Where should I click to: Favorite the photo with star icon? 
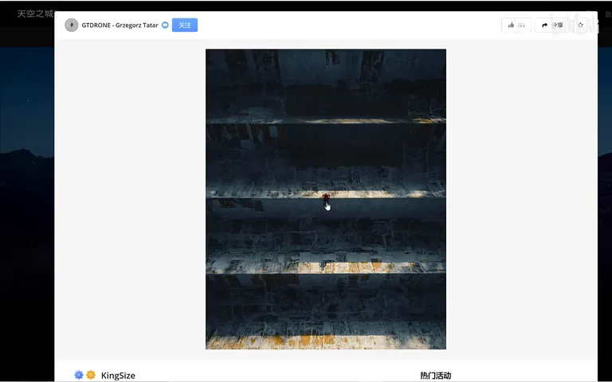coord(580,25)
